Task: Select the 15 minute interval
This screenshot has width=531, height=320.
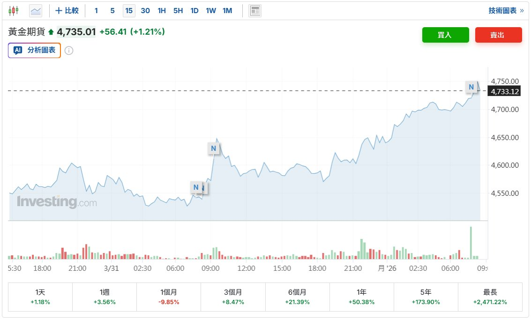Action: [x=129, y=10]
